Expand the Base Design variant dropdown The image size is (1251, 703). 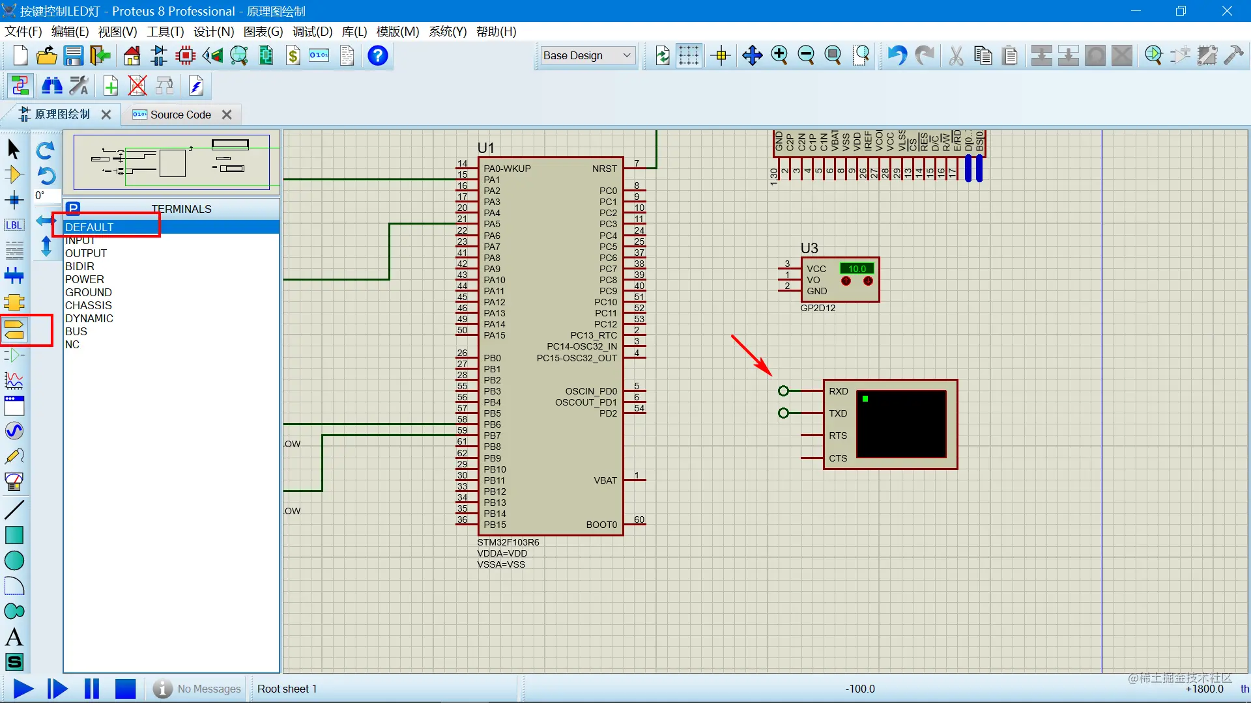(588, 55)
